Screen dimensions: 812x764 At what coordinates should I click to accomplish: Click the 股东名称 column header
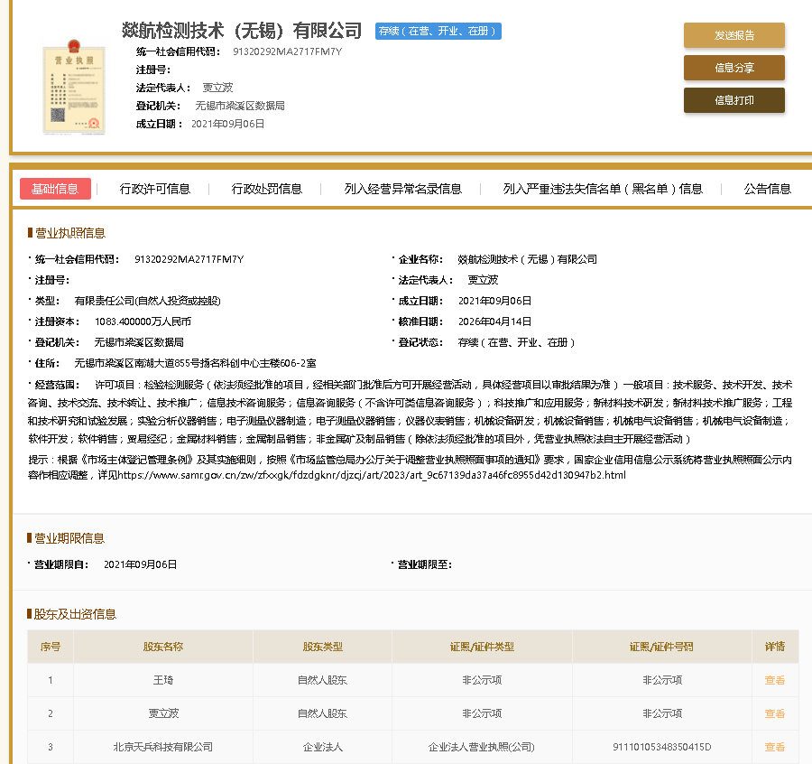[x=162, y=647]
